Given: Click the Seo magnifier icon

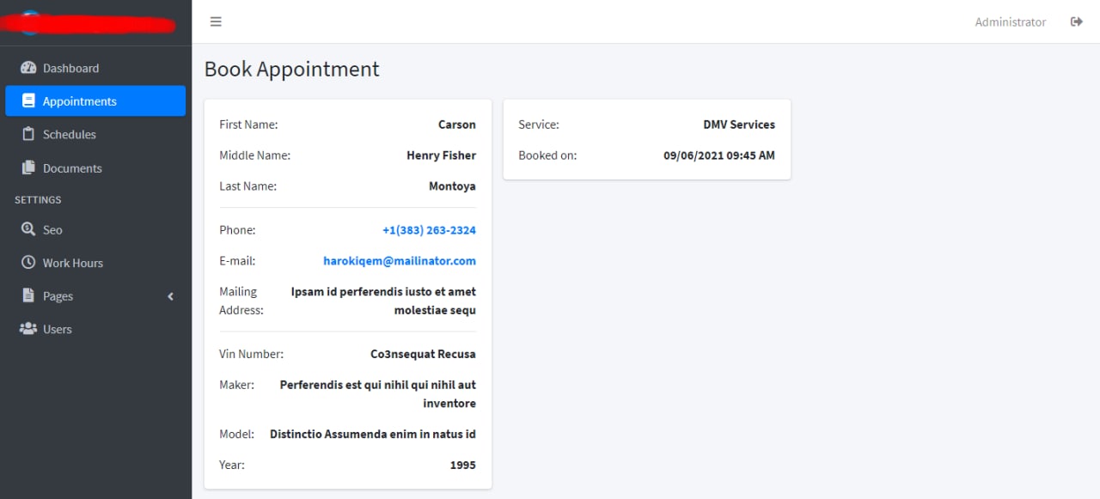Looking at the screenshot, I should pos(28,229).
